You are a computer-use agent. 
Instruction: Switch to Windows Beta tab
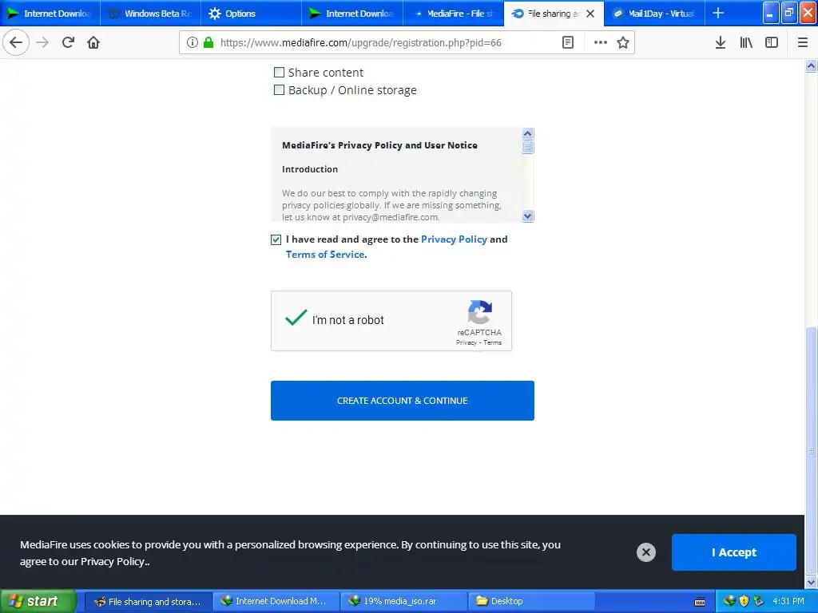tap(151, 14)
